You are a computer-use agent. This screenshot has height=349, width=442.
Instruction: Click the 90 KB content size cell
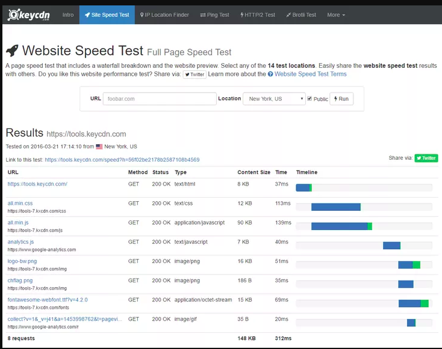click(244, 222)
